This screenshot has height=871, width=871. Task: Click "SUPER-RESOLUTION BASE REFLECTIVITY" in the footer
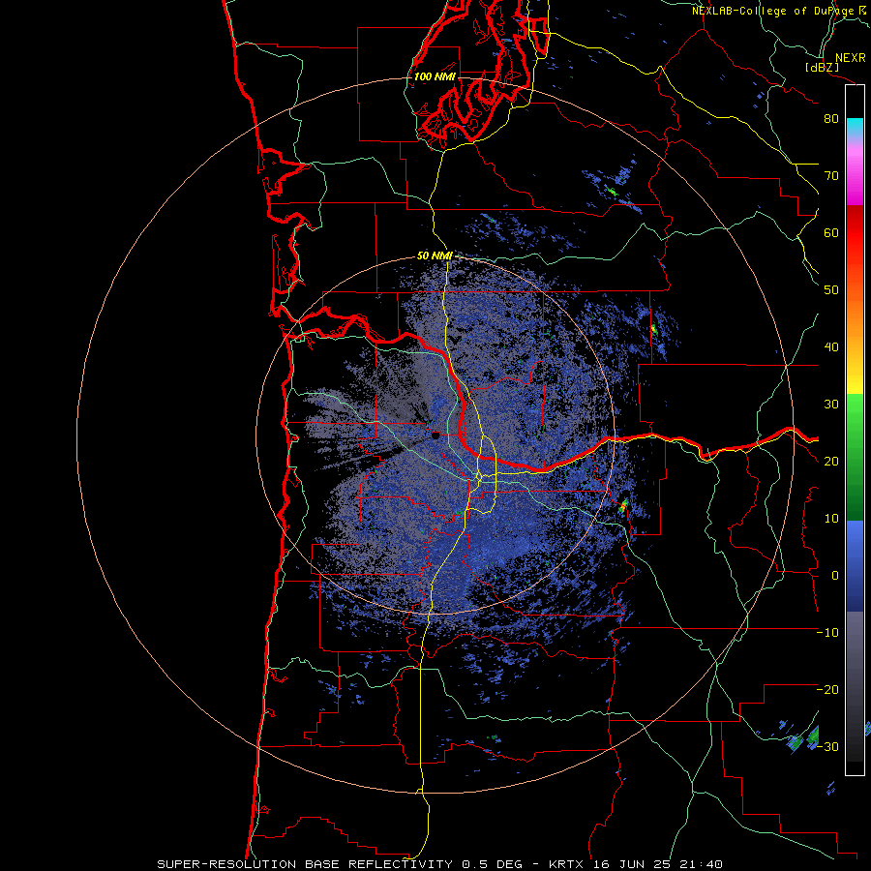click(305, 864)
